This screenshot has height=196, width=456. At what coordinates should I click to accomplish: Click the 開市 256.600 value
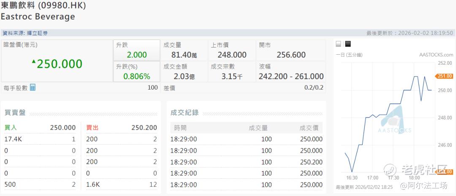click(291, 55)
